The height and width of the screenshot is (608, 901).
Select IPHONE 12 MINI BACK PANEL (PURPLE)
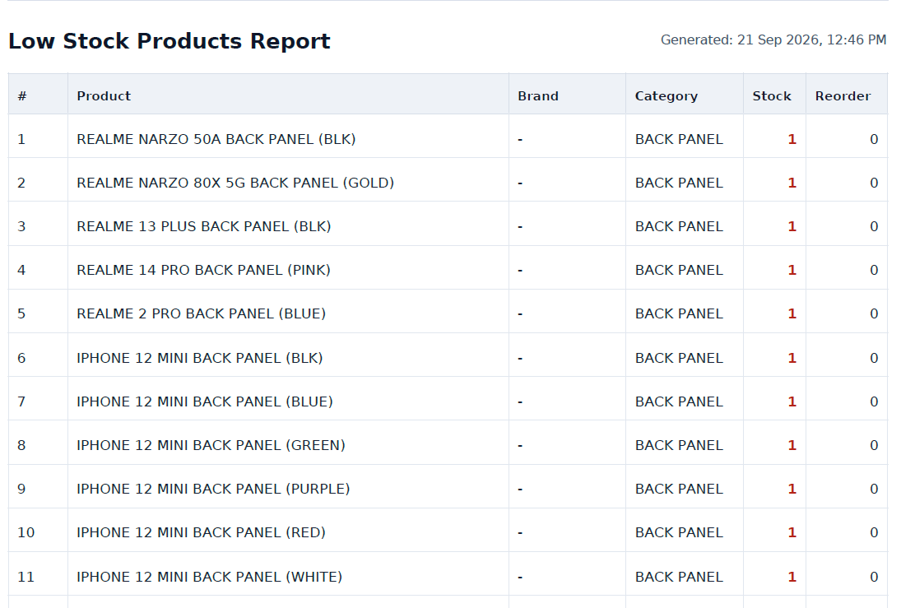213,489
